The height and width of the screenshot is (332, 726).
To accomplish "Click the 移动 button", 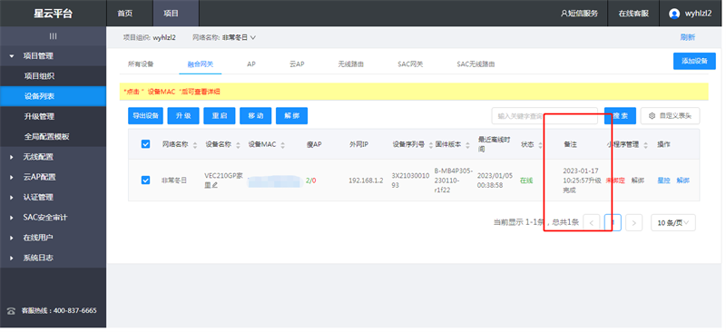I will click(x=256, y=116).
